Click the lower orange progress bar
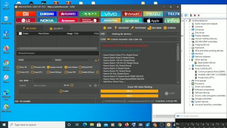This screenshot has width=227, height=128. point(129,96)
